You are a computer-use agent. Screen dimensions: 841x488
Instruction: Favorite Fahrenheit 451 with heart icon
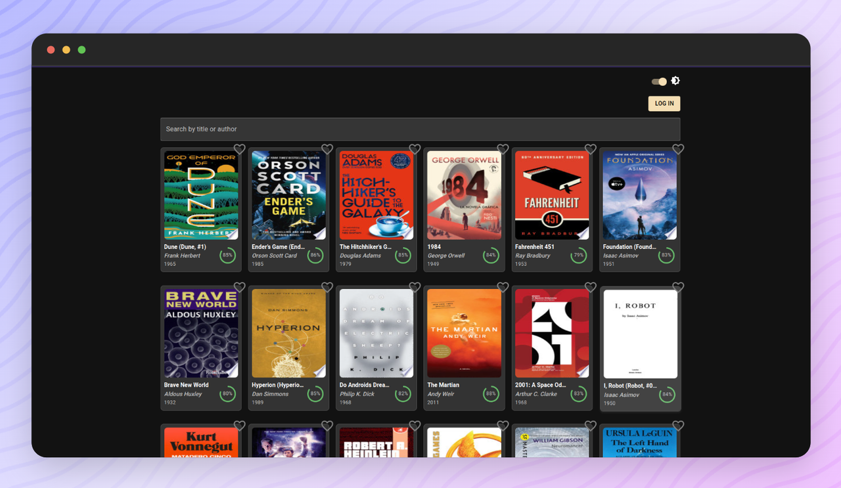pos(591,149)
